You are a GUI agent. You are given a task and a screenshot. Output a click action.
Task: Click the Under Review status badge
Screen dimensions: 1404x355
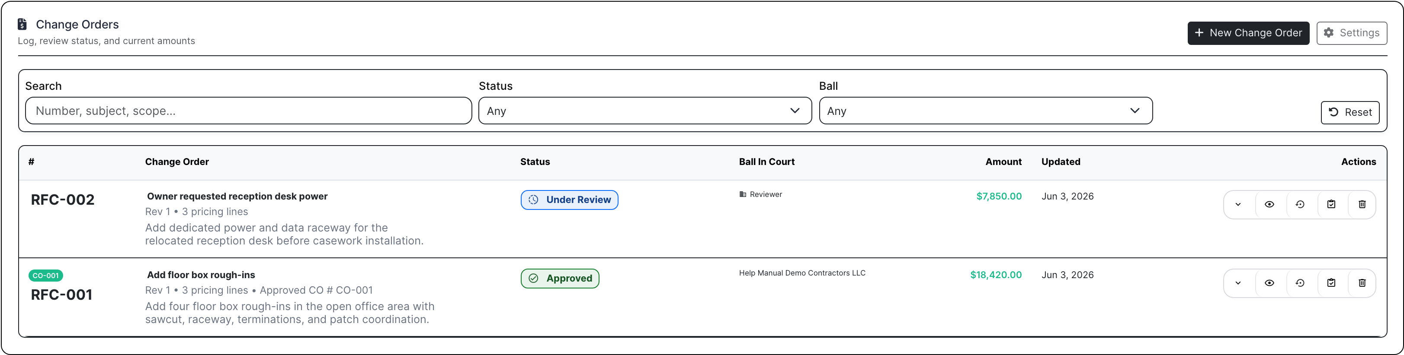[x=569, y=200]
